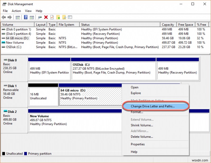Click the File System column header
Screen dimensions: 211x163
point(68,25)
